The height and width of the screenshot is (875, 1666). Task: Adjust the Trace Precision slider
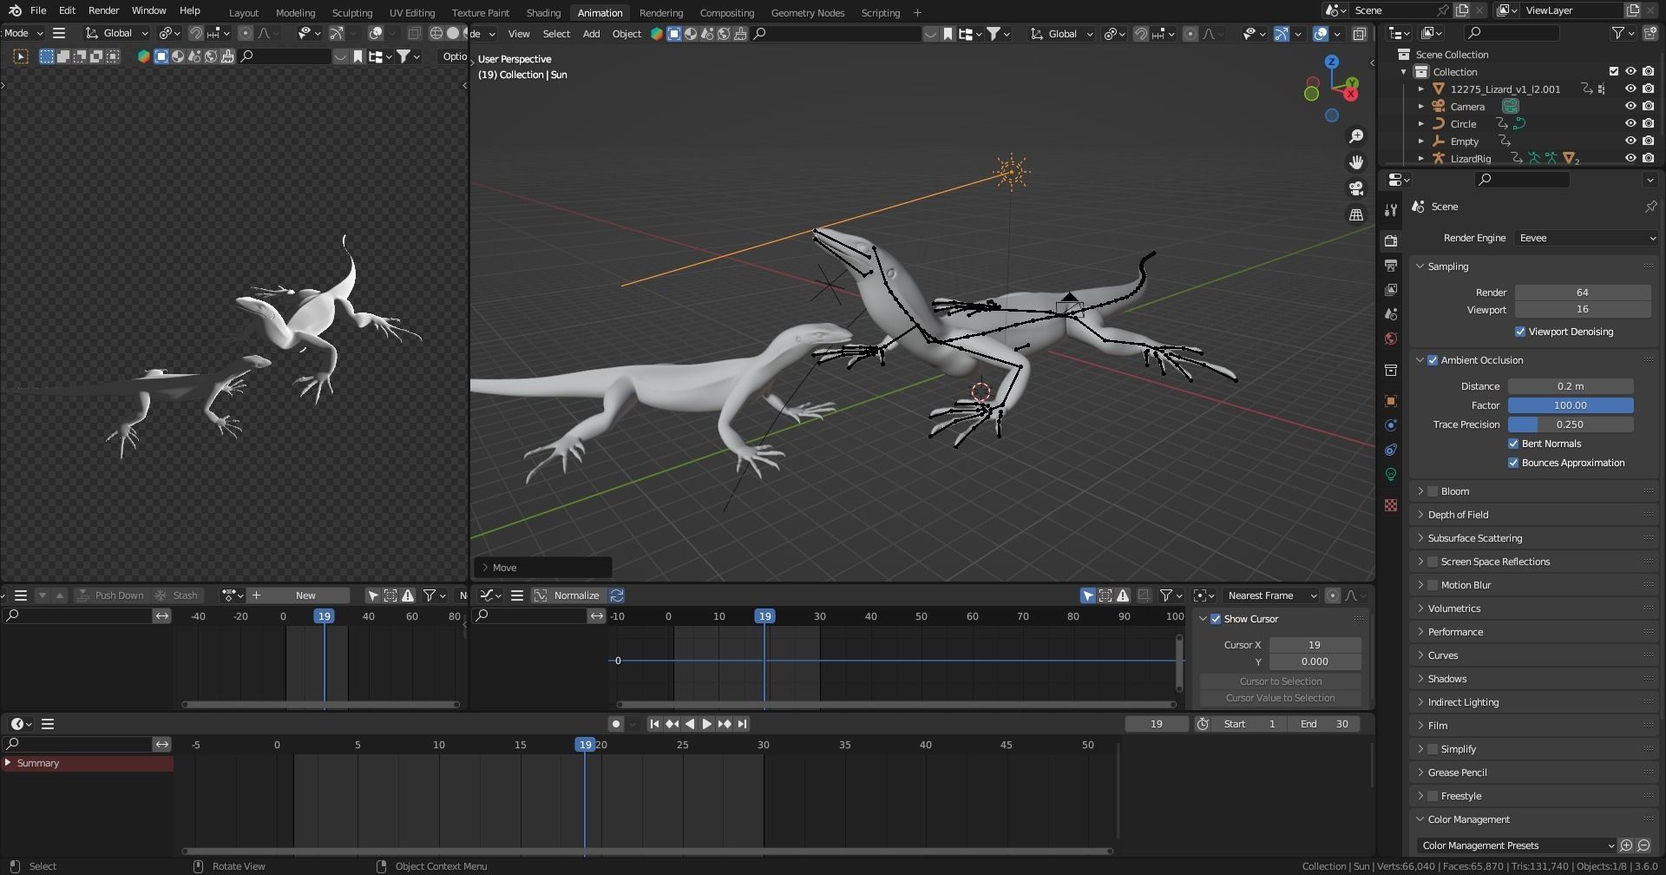1571,424
